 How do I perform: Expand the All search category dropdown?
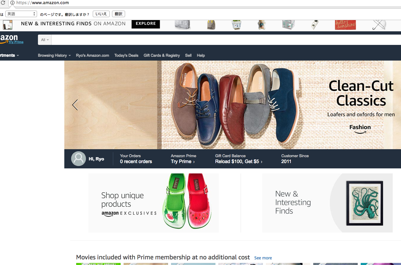pos(45,40)
